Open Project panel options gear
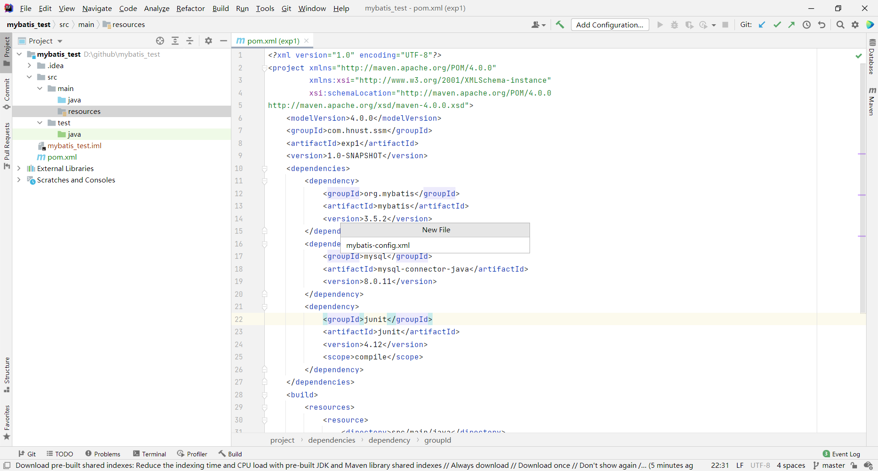878x471 pixels. [209, 41]
